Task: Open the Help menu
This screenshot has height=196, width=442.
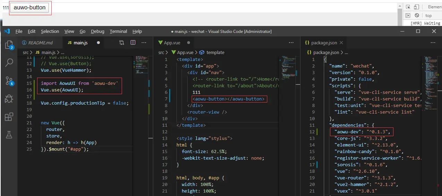Action: tap(137, 31)
